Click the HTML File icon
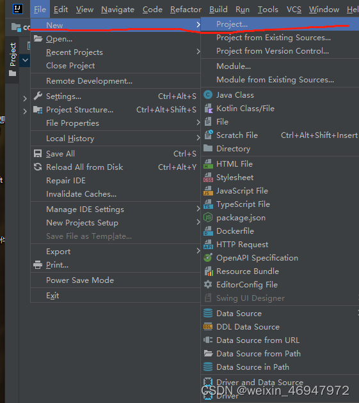The height and width of the screenshot is (403, 359). (208, 163)
